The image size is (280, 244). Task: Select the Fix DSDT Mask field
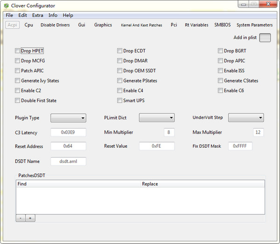pos(240,146)
